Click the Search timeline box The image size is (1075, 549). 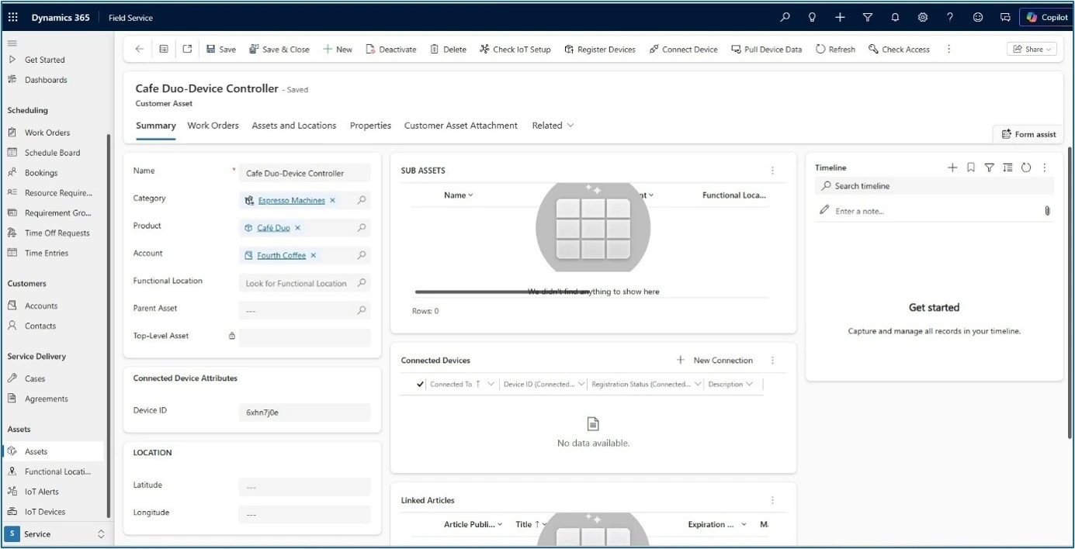tap(935, 186)
